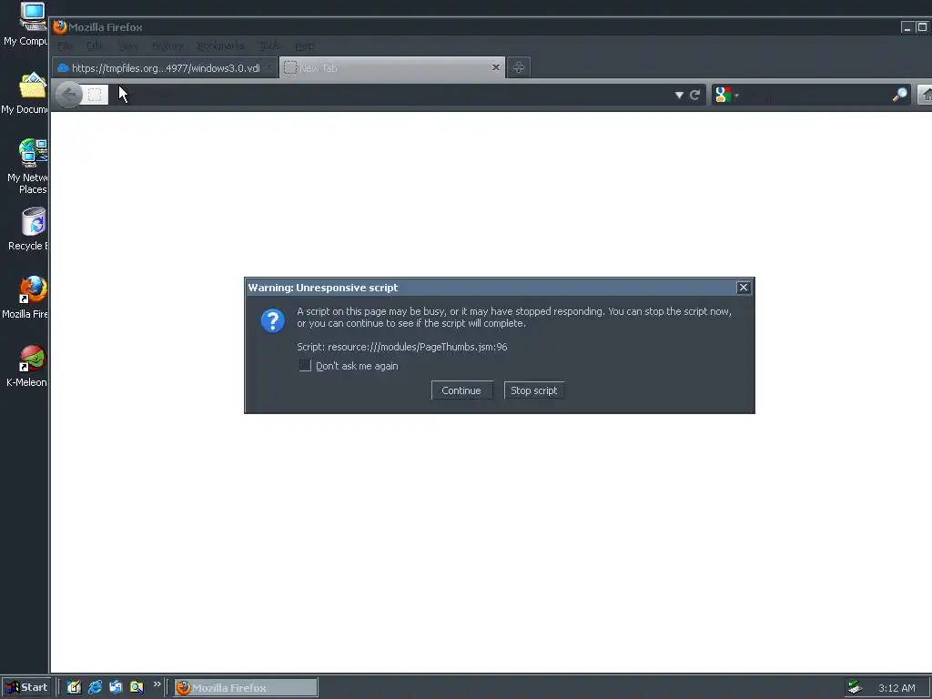Image resolution: width=932 pixels, height=699 pixels.
Task: Select the K-Meleon desktop shortcut
Action: (27, 367)
